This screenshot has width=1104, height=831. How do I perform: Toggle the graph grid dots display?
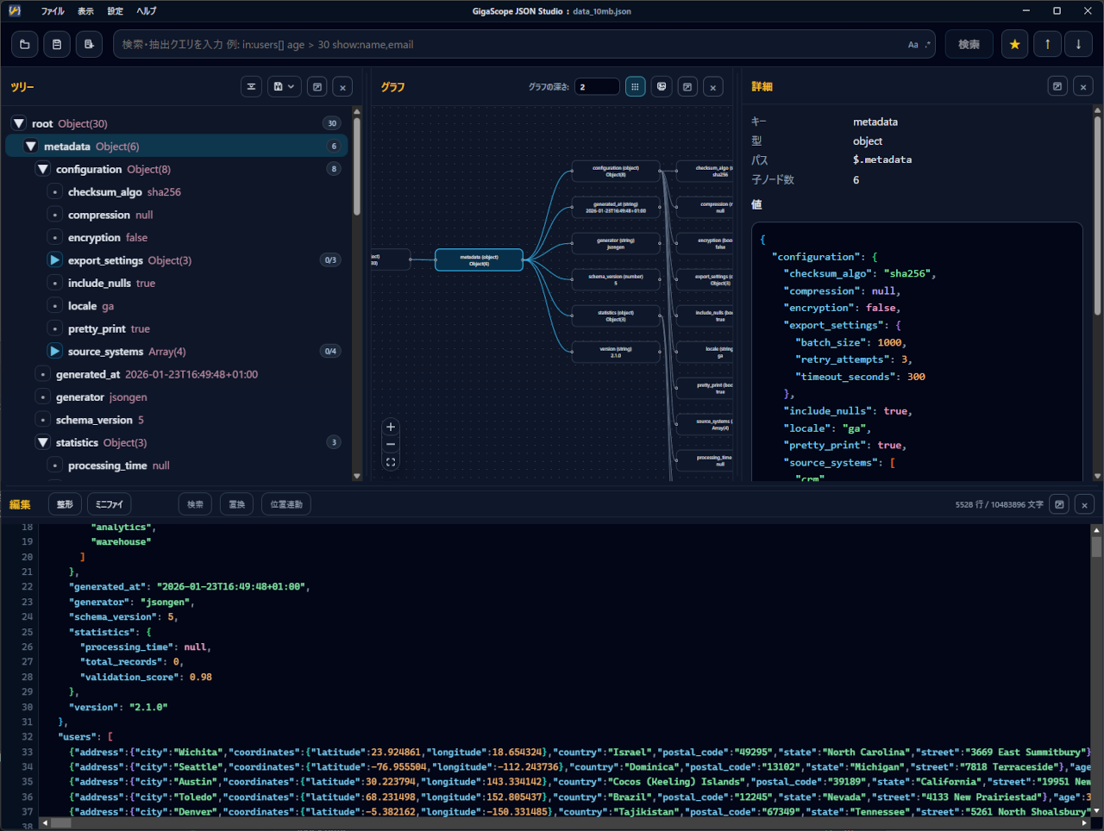636,87
